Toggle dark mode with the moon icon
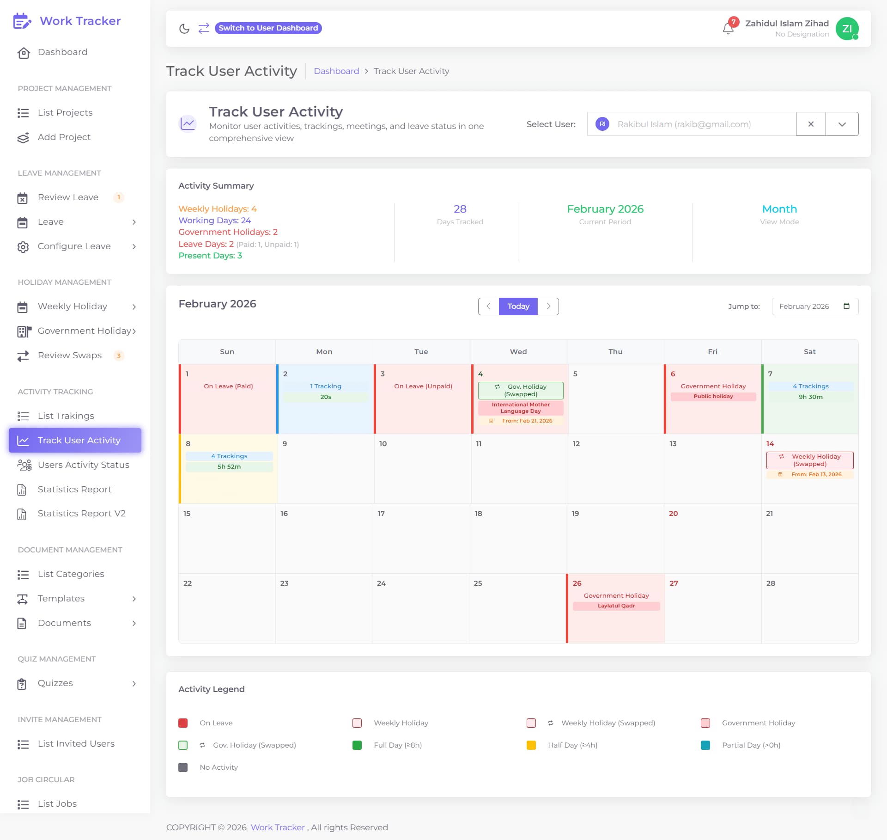 tap(184, 29)
